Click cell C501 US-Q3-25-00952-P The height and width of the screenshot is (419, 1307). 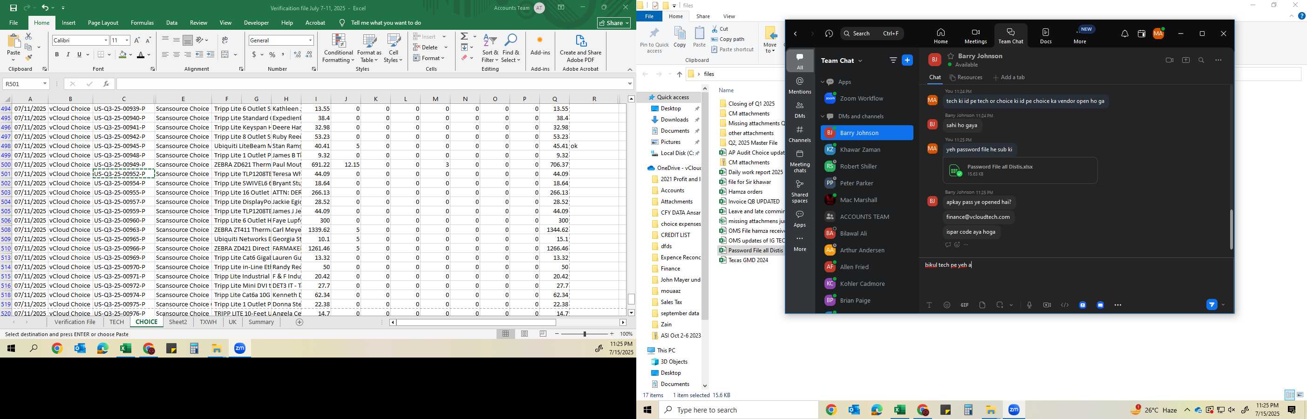(x=124, y=174)
